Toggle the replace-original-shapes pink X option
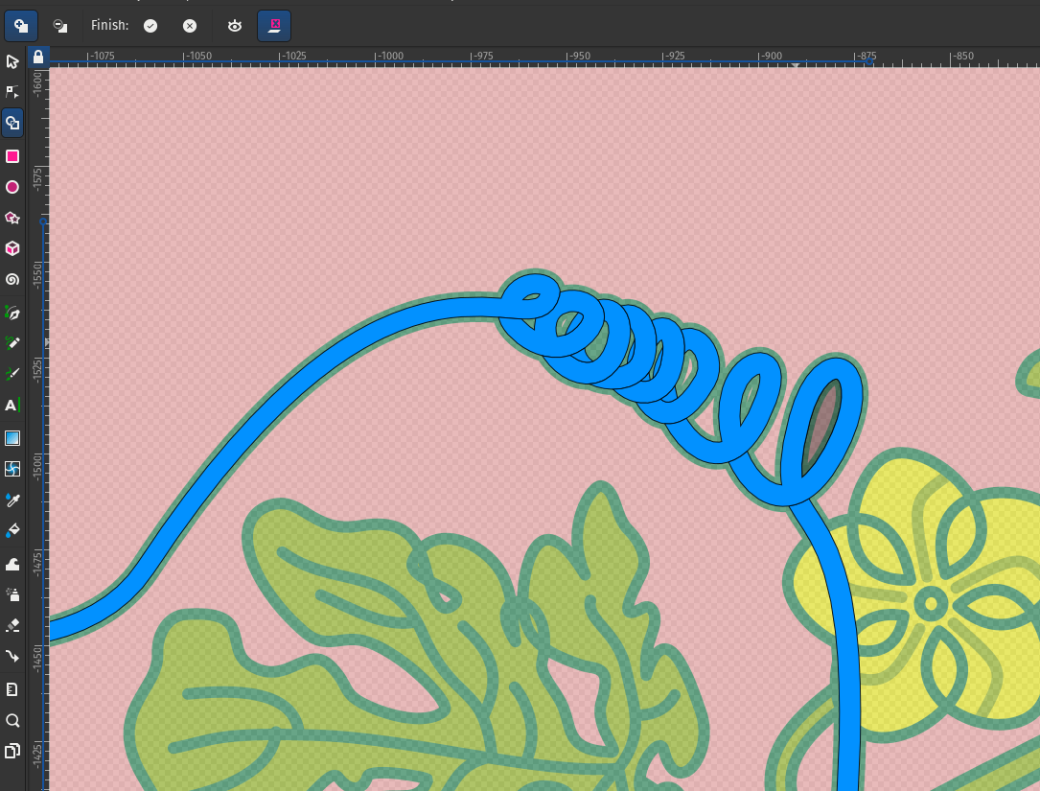 [274, 26]
